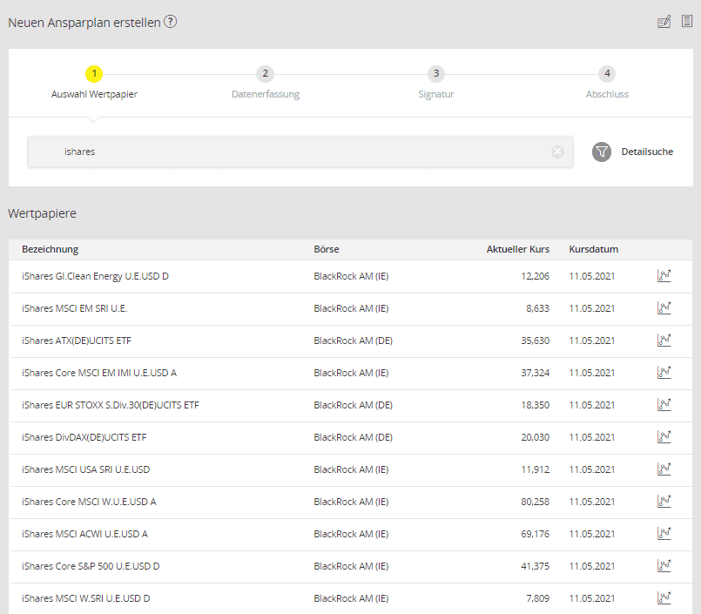The width and height of the screenshot is (701, 614).
Task: View chart of iShares MSCI ACWI U.E.USD A
Action: 664,534
